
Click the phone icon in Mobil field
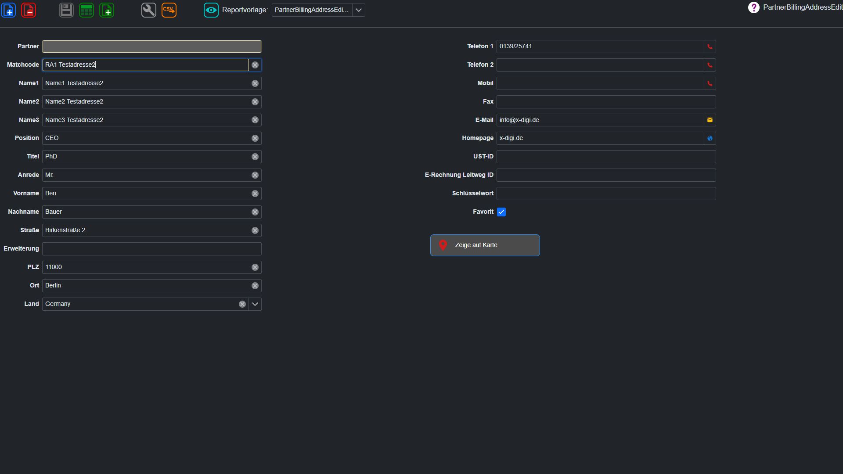(x=710, y=83)
